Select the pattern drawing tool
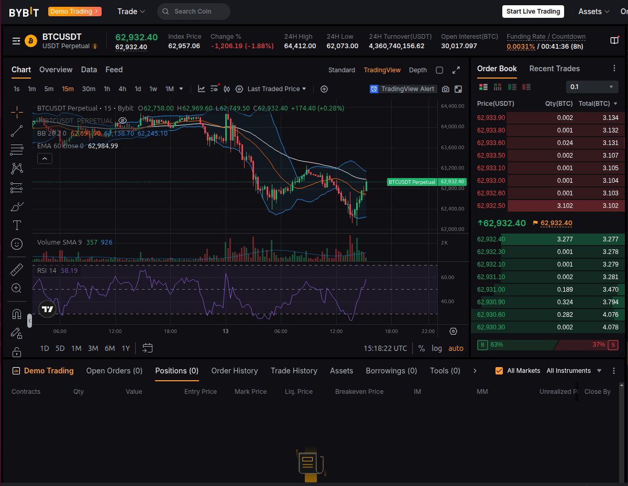 click(x=16, y=169)
